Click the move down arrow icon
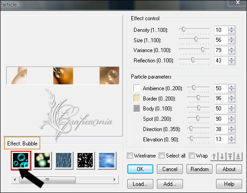247x193 pixels. tap(222, 156)
